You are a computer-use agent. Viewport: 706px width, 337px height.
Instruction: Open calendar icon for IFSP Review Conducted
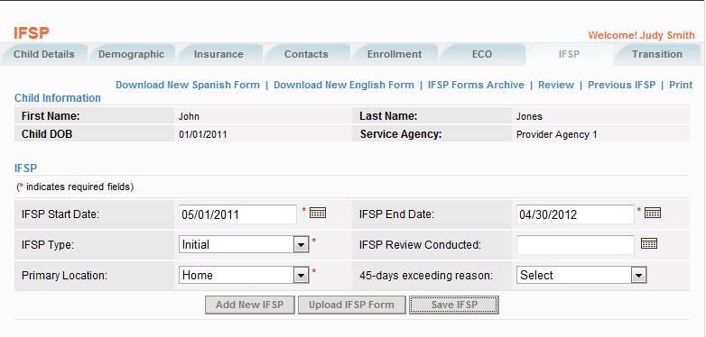(649, 243)
